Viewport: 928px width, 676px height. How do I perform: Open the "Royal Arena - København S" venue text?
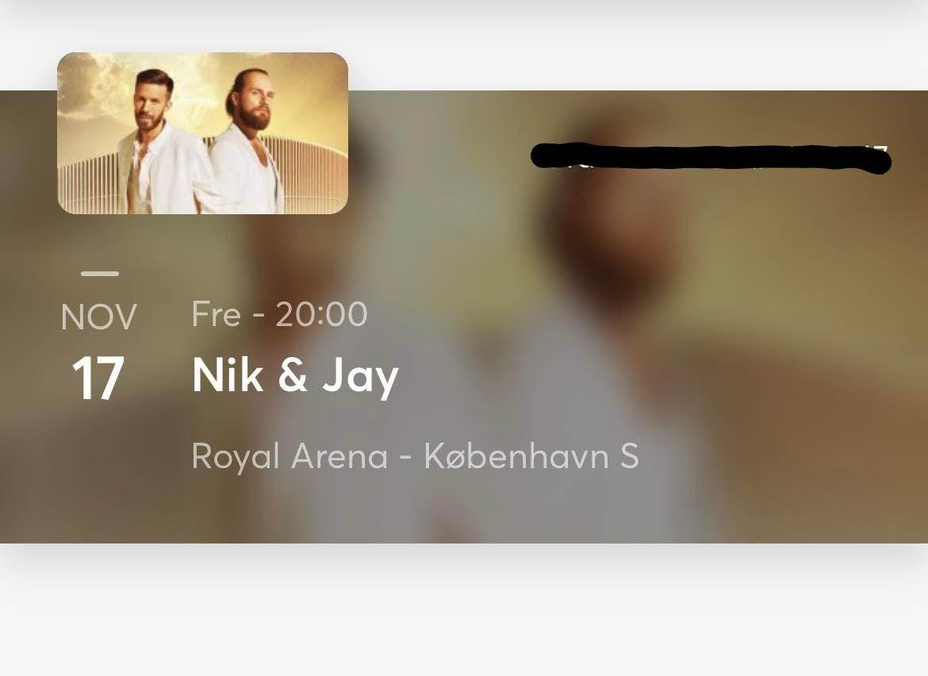[415, 457]
